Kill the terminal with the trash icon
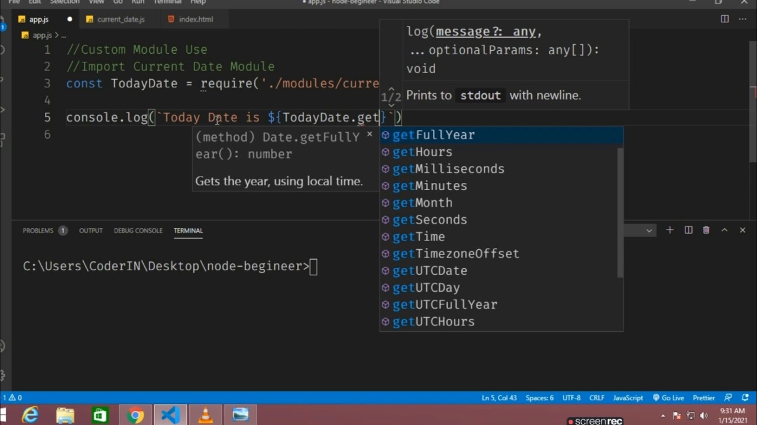This screenshot has width=757, height=425. pos(706,230)
